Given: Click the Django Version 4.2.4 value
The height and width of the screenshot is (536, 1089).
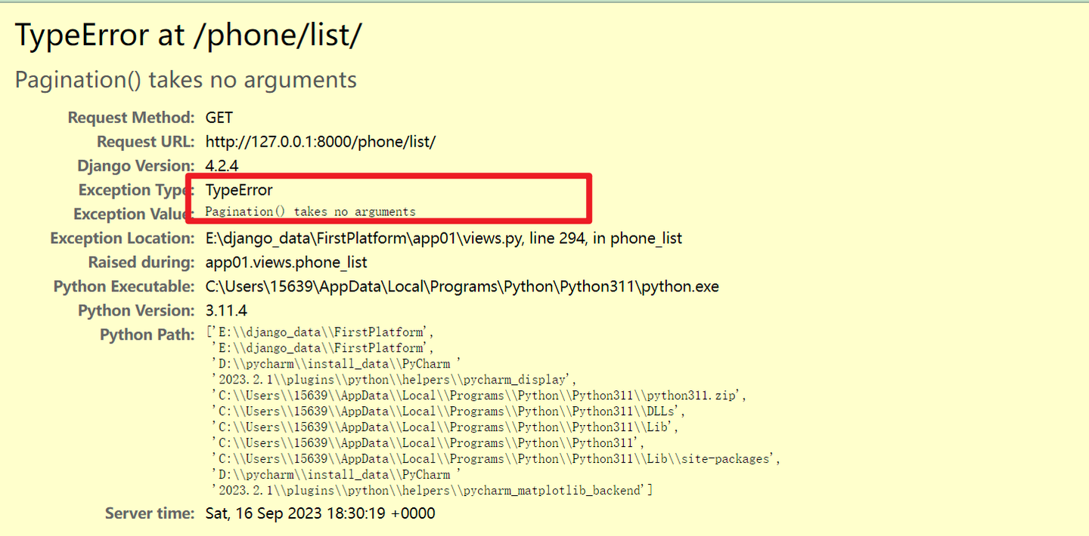Looking at the screenshot, I should point(222,165).
